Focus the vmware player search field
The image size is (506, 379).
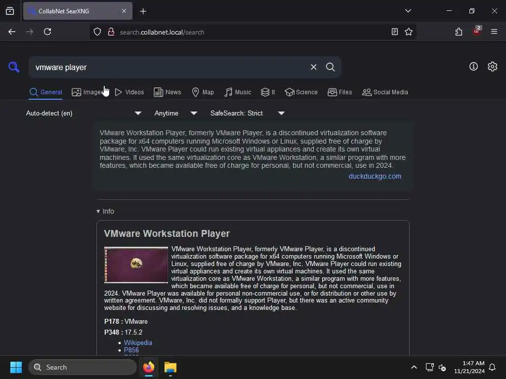point(169,67)
